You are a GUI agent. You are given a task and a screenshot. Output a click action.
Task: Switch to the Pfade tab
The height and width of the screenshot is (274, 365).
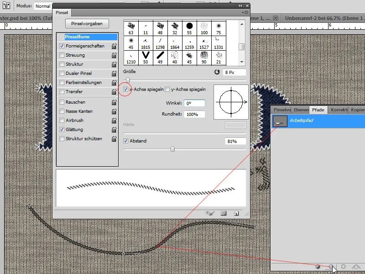(318, 110)
